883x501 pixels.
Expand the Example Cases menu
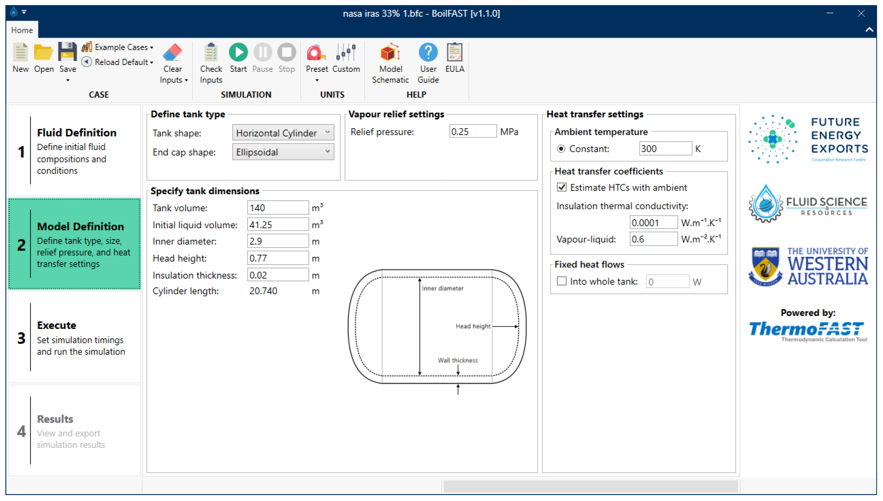[120, 47]
